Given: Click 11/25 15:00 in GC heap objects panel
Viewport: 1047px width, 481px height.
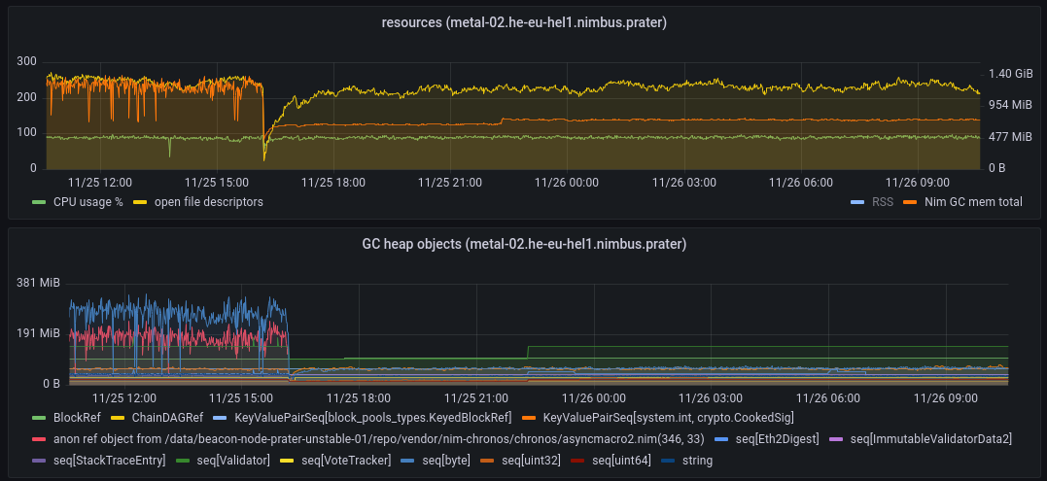Looking at the screenshot, I should tap(241, 398).
